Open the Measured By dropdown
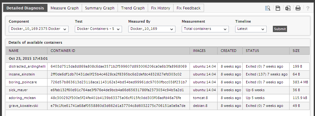Image resolution: width=315 pixels, height=116 pixels. (x=152, y=29)
